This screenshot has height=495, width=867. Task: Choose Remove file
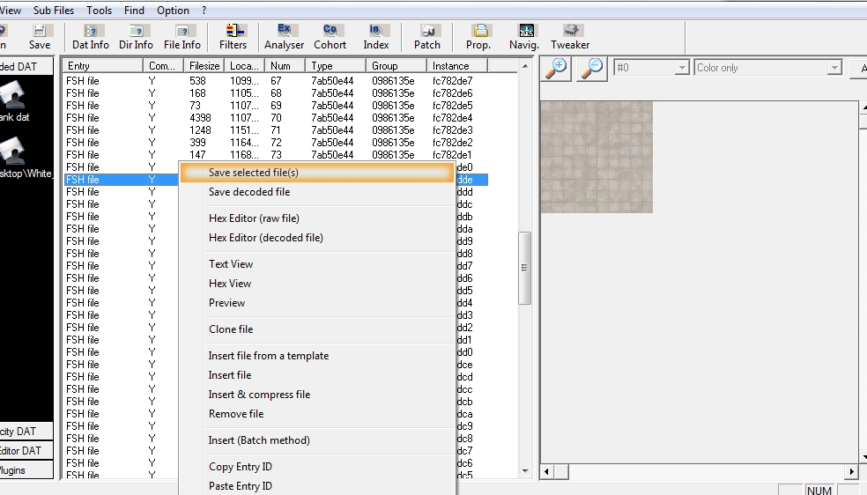tap(317, 414)
